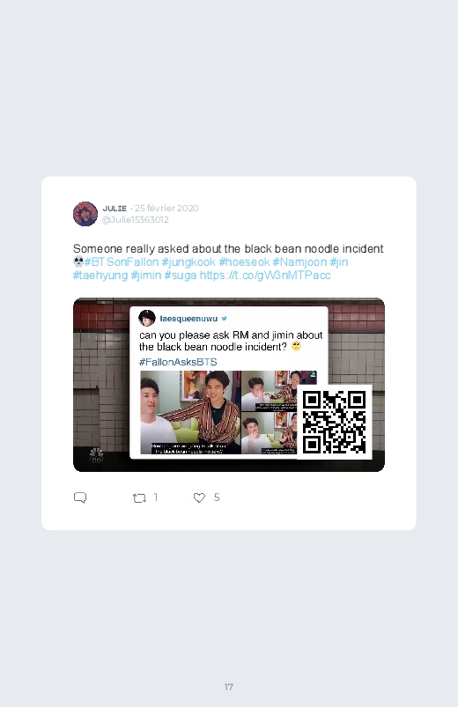This screenshot has width=458, height=707.
Task: Open Julie's round profile avatar
Action: pyautogui.click(x=85, y=214)
